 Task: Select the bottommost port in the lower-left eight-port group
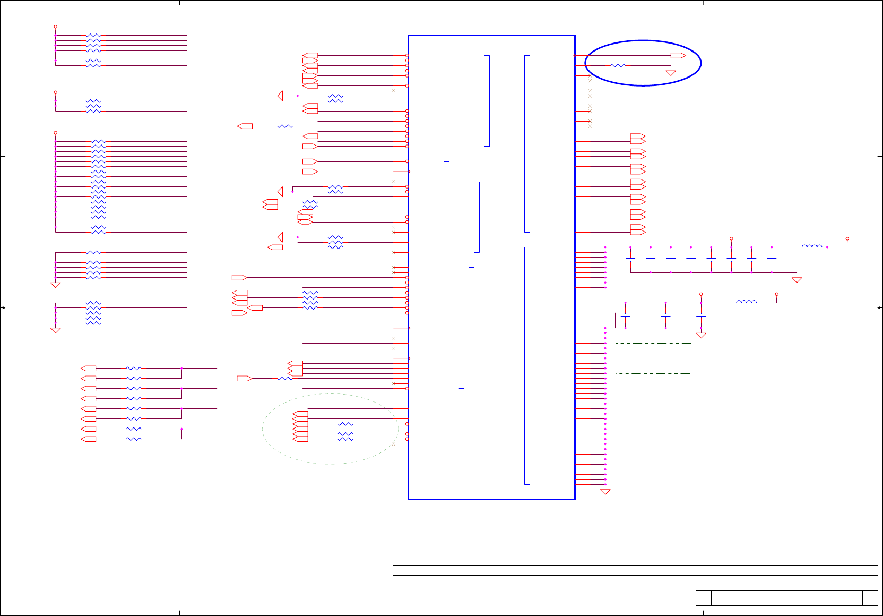[x=88, y=439]
